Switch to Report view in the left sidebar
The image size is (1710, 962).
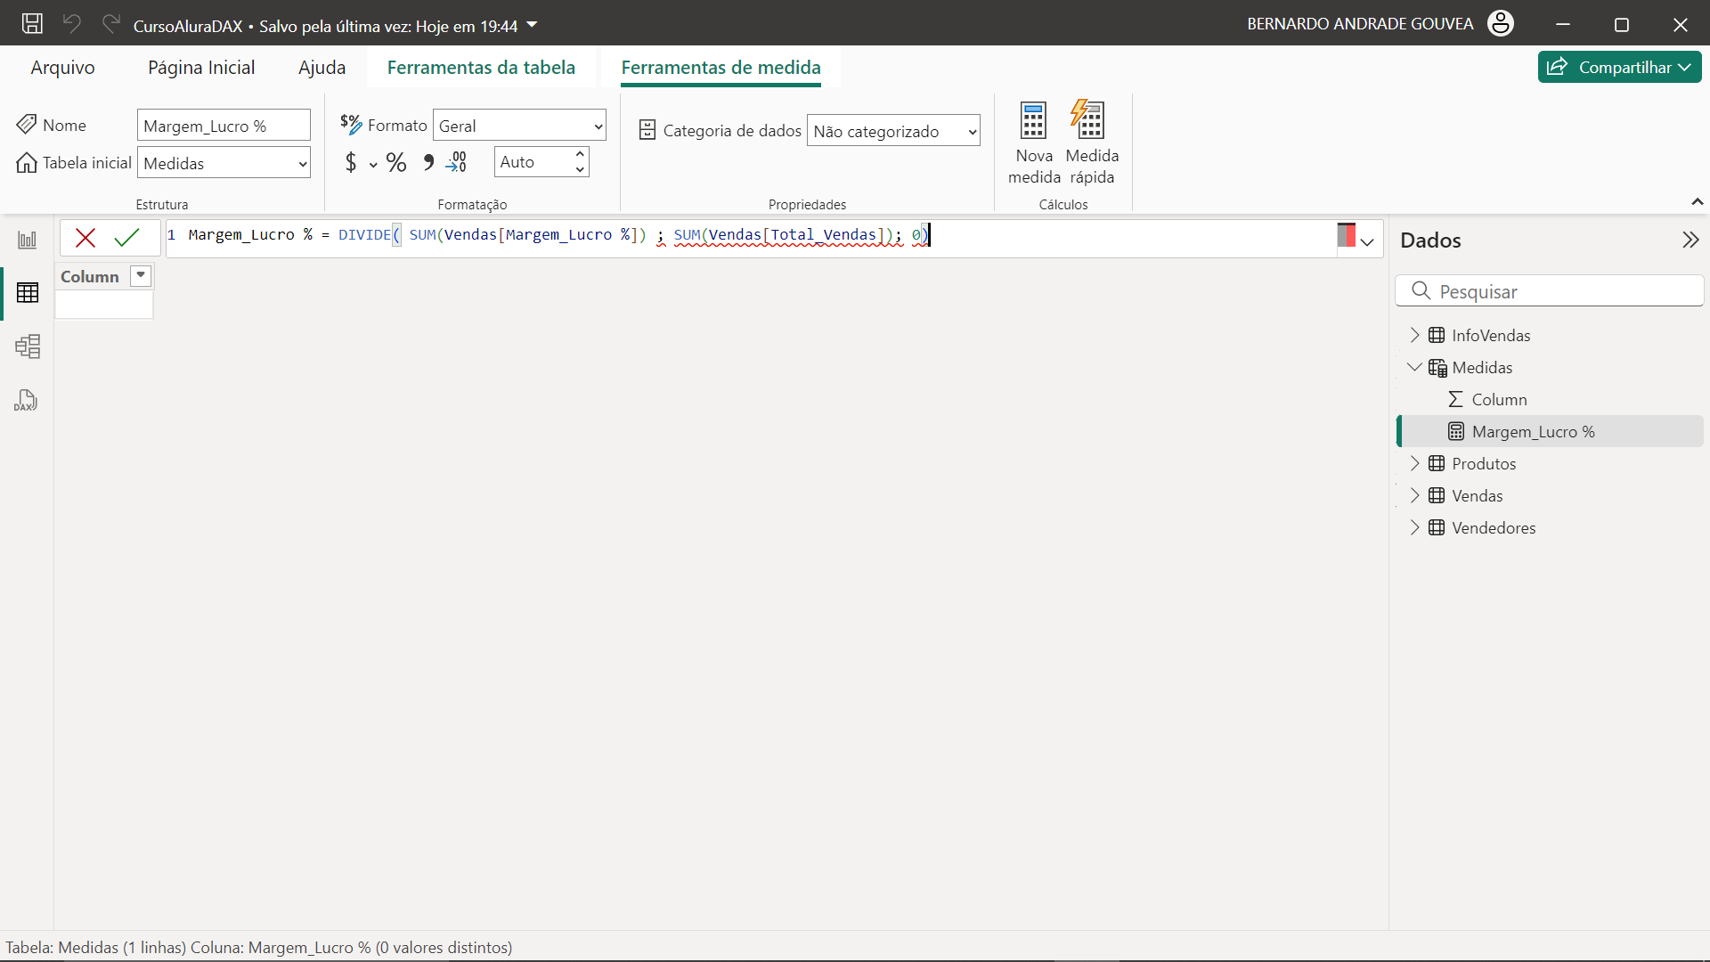(x=28, y=240)
